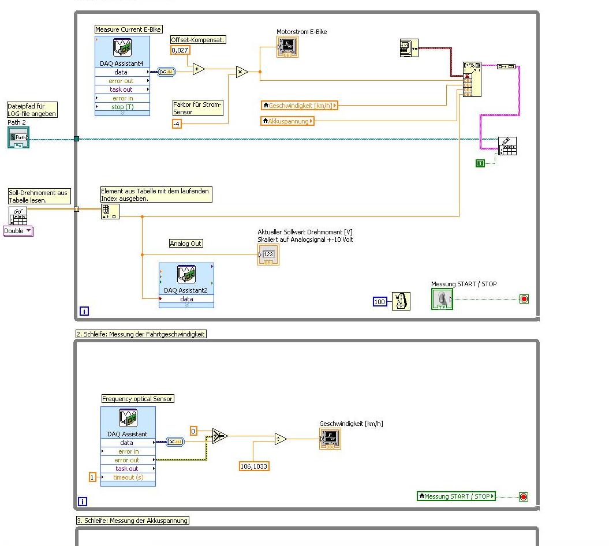Viewport: 609px width, 546px height.
Task: Click the stop condition terminal of second loop
Action: click(524, 497)
